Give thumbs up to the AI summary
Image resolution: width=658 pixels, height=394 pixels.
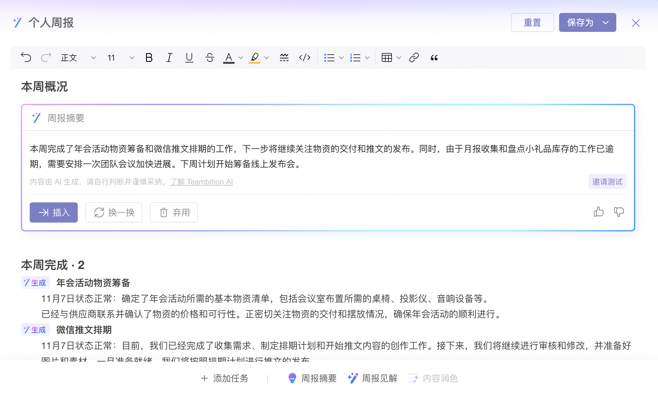tap(598, 212)
